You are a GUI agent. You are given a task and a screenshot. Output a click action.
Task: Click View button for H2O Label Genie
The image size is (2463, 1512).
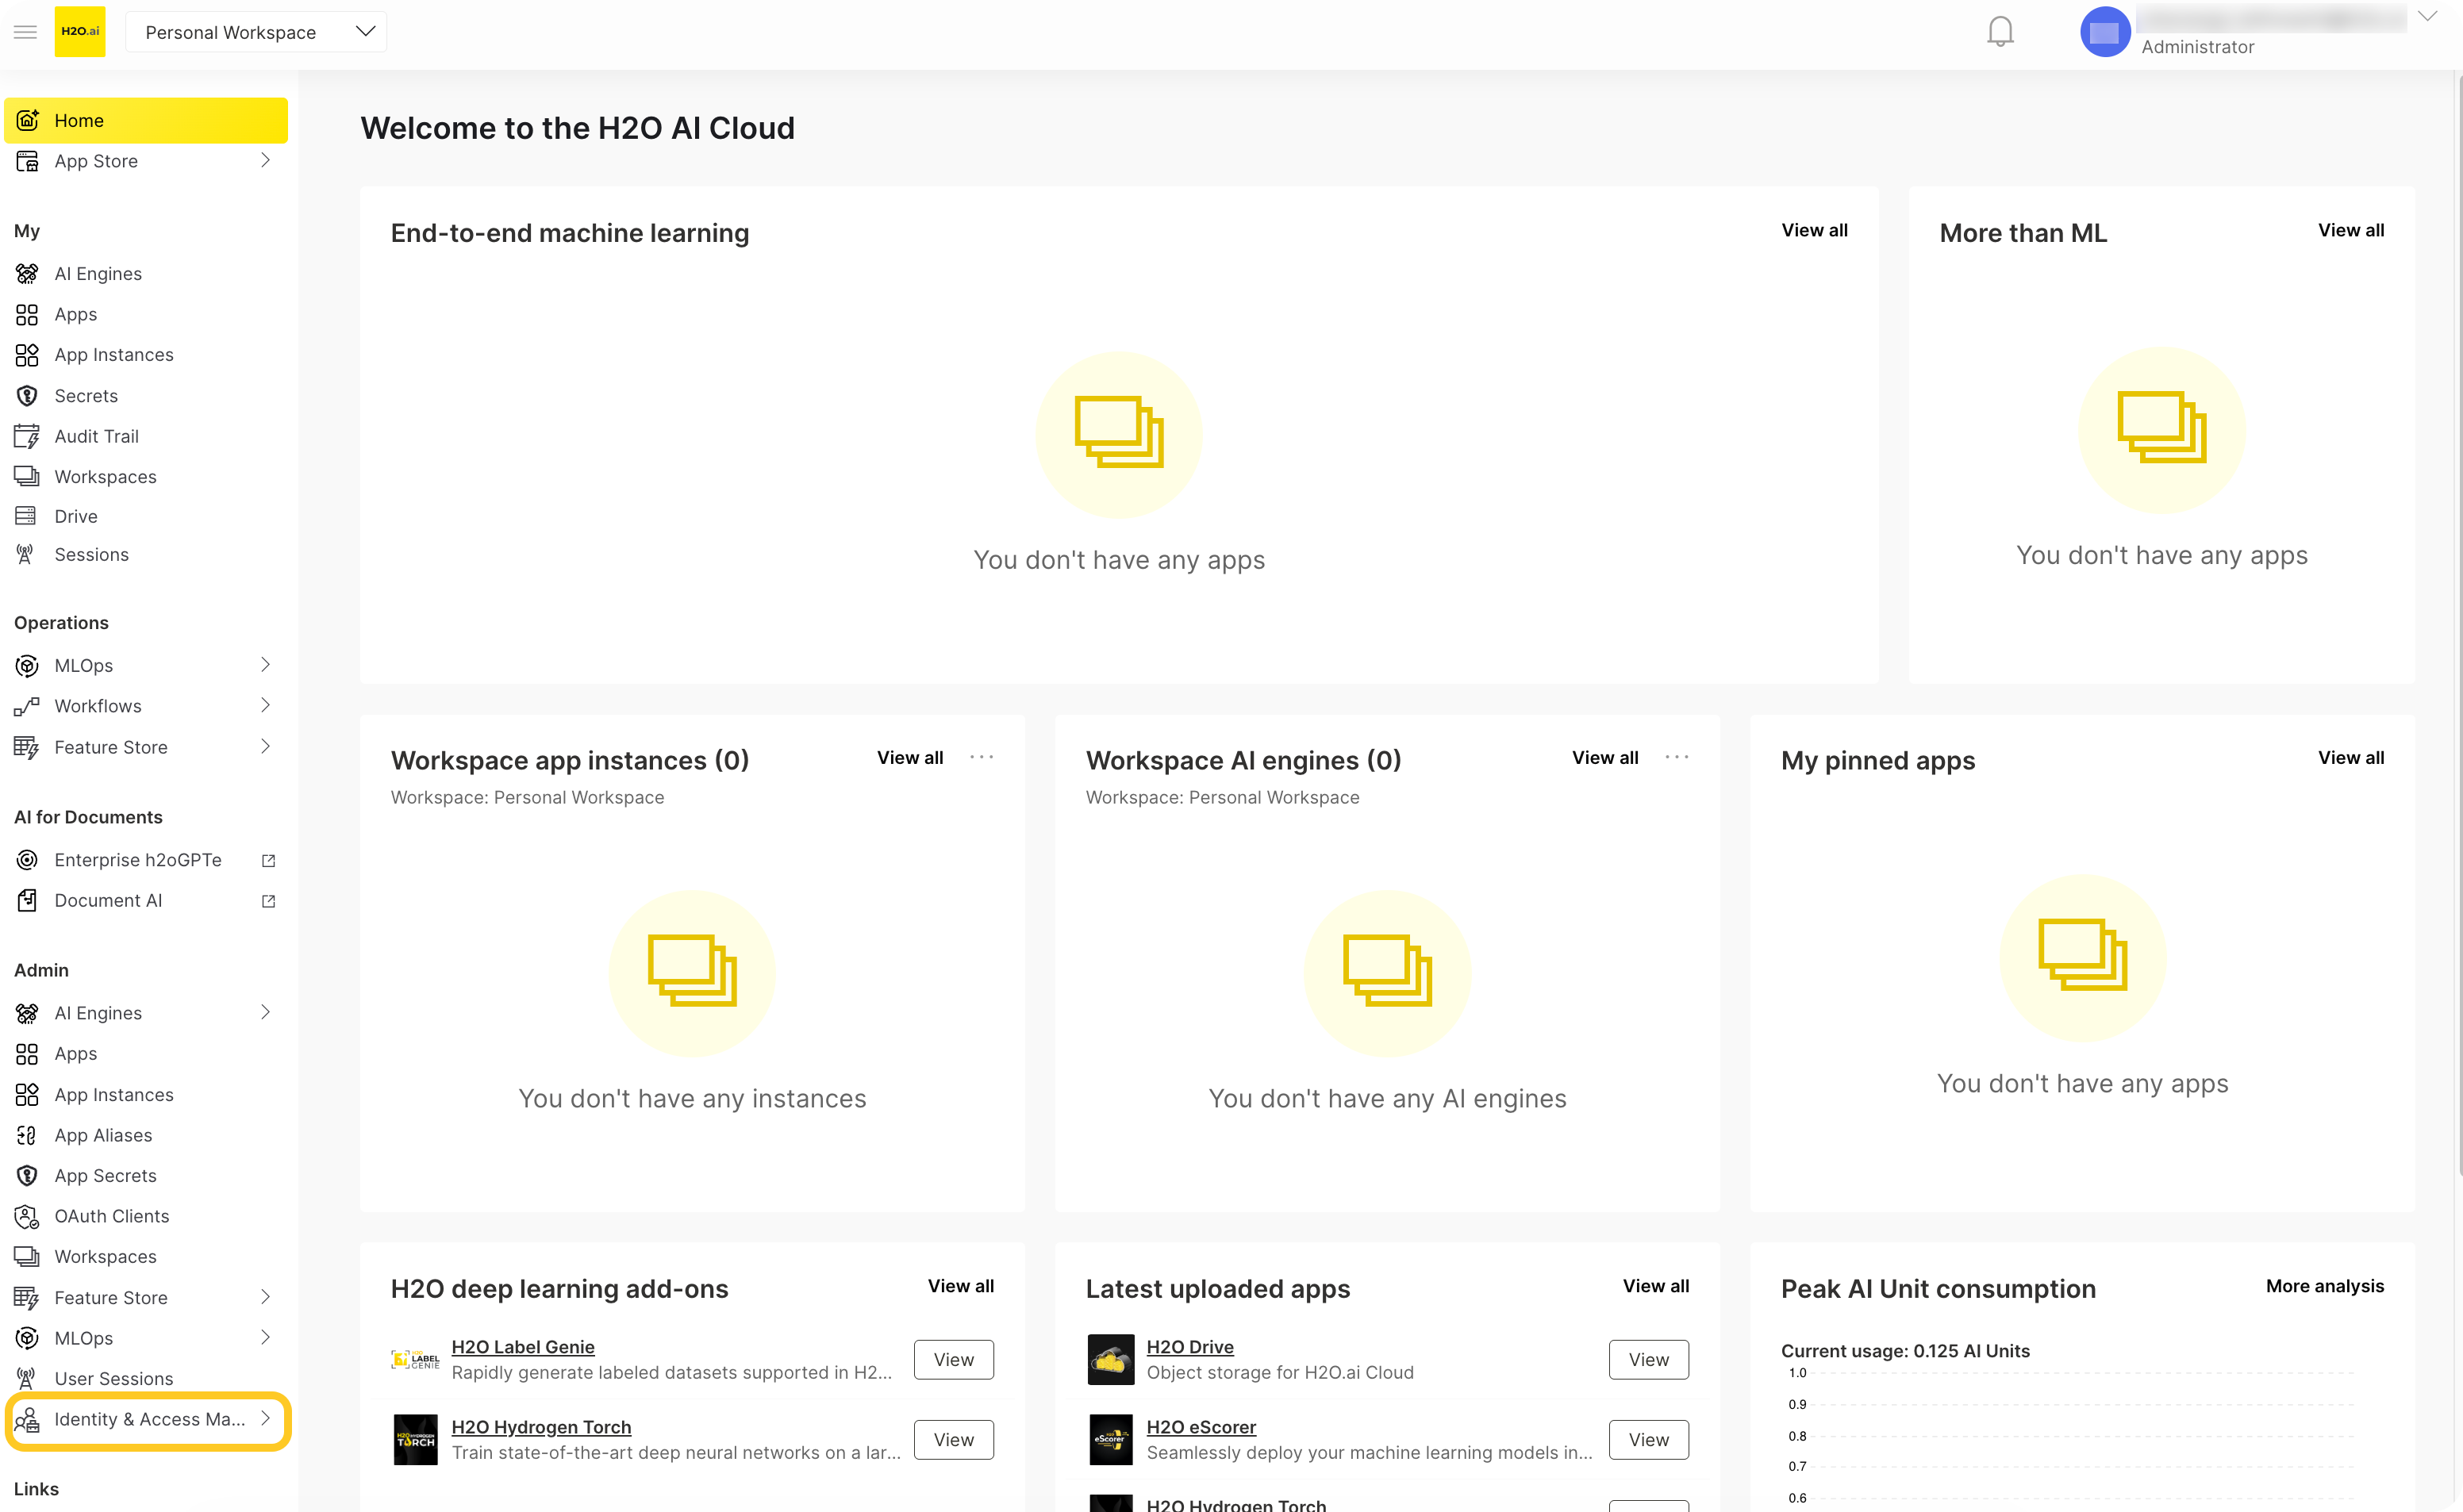coord(953,1359)
